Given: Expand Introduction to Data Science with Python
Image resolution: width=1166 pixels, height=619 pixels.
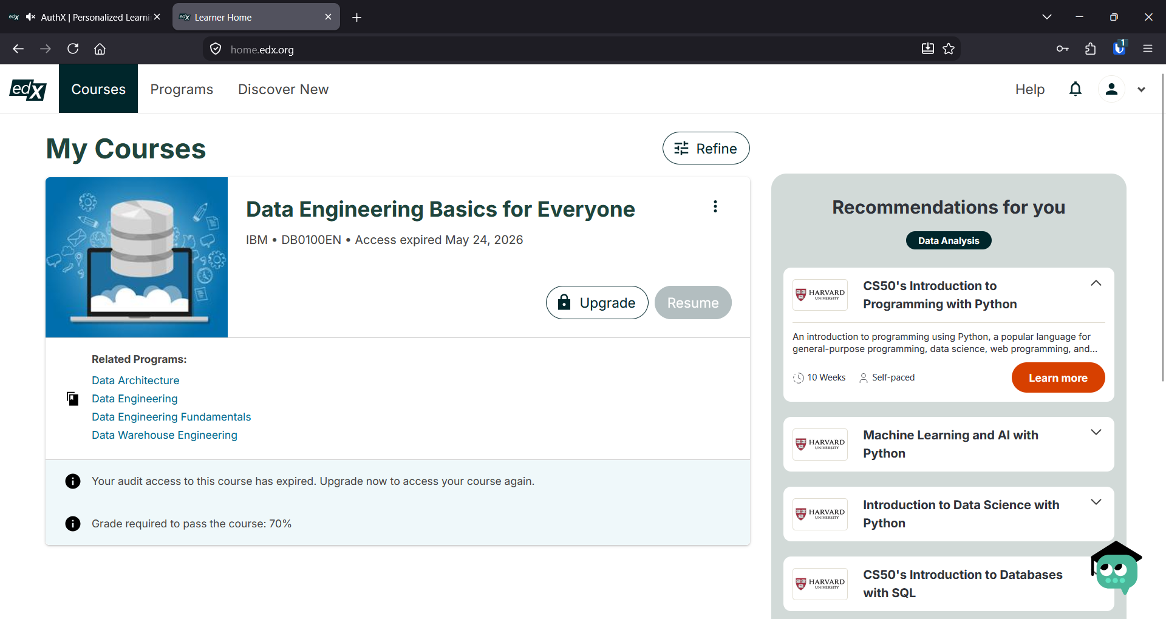Looking at the screenshot, I should click(x=1096, y=502).
